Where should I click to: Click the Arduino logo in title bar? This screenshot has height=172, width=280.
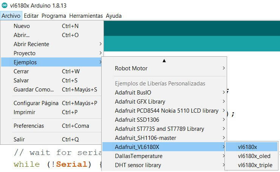tap(5, 5)
